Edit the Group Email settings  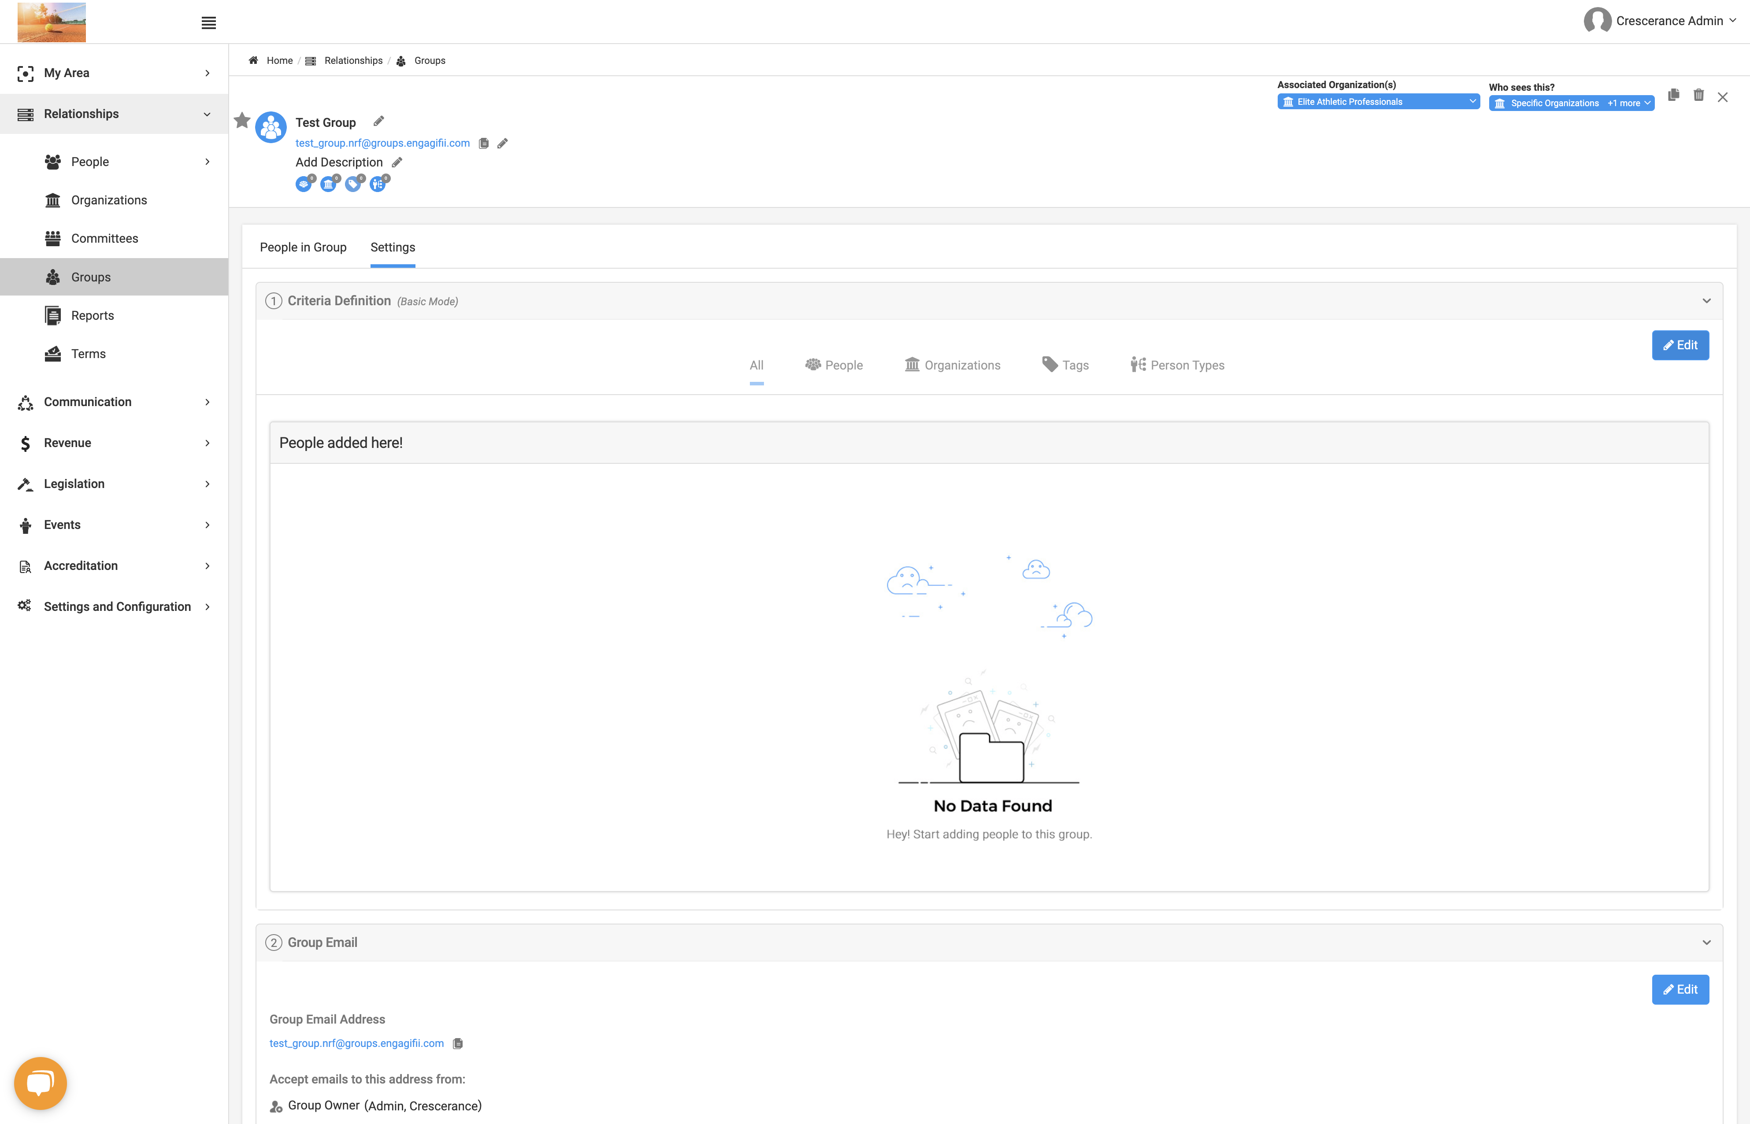click(x=1680, y=990)
